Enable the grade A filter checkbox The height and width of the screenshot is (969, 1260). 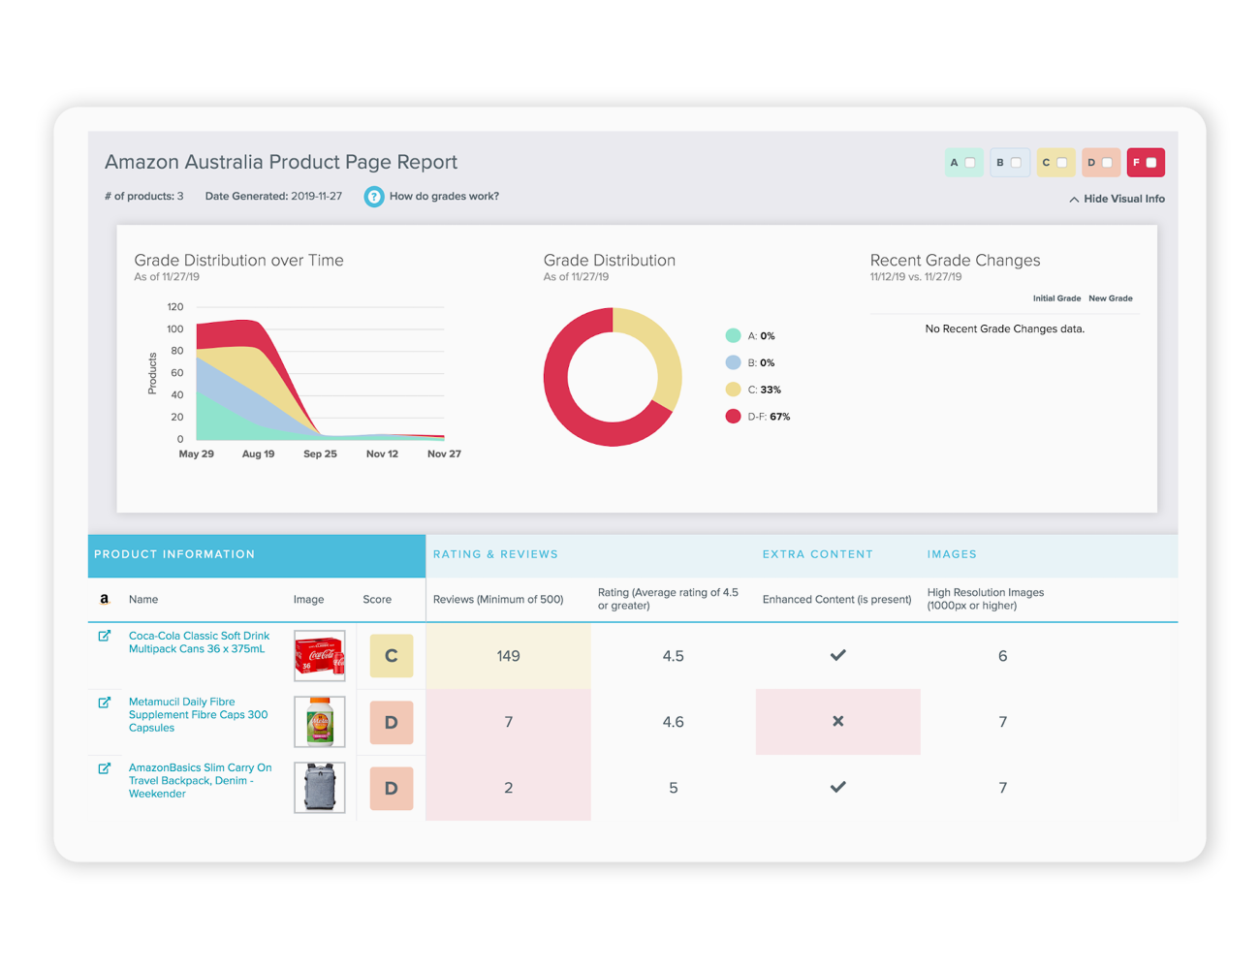tap(970, 162)
